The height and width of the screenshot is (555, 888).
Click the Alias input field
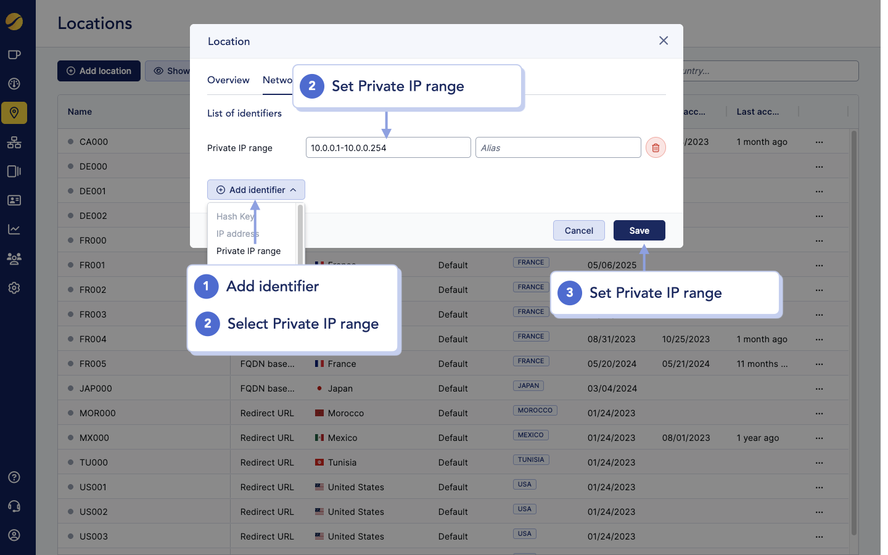(558, 148)
